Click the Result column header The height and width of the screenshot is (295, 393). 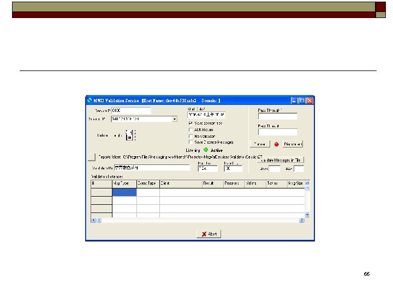pyautogui.click(x=213, y=184)
